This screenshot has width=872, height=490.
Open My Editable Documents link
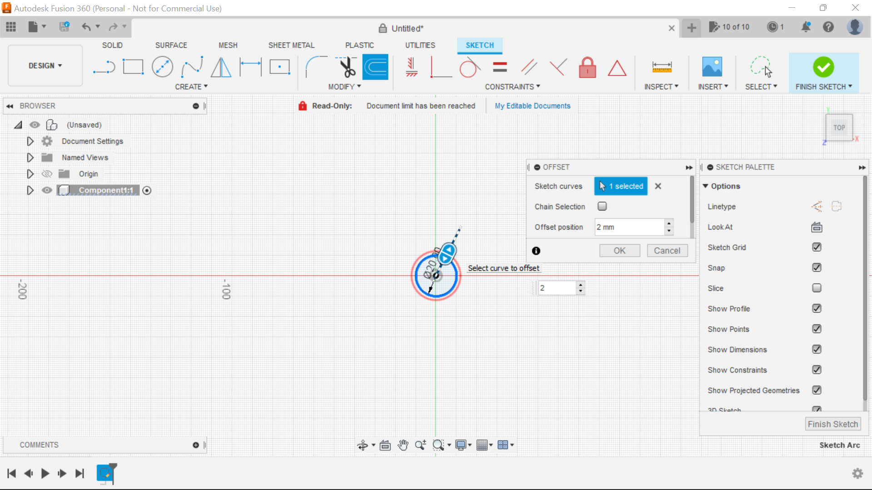tap(532, 106)
